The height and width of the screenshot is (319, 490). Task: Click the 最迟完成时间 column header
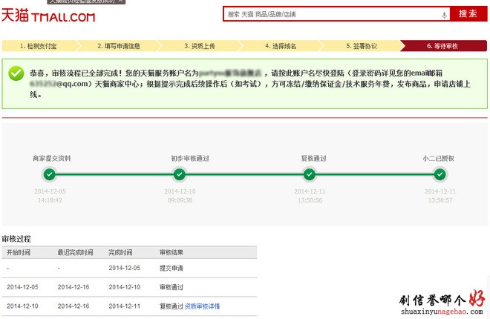pos(75,252)
